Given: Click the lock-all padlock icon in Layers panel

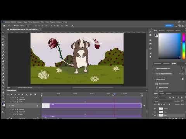Looking at the screenshot, I should click(x=169, y=104).
